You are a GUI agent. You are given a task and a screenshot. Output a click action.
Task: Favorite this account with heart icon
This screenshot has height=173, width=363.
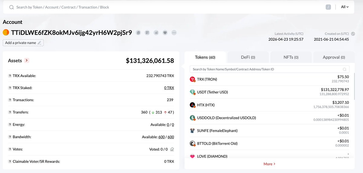(x=165, y=33)
